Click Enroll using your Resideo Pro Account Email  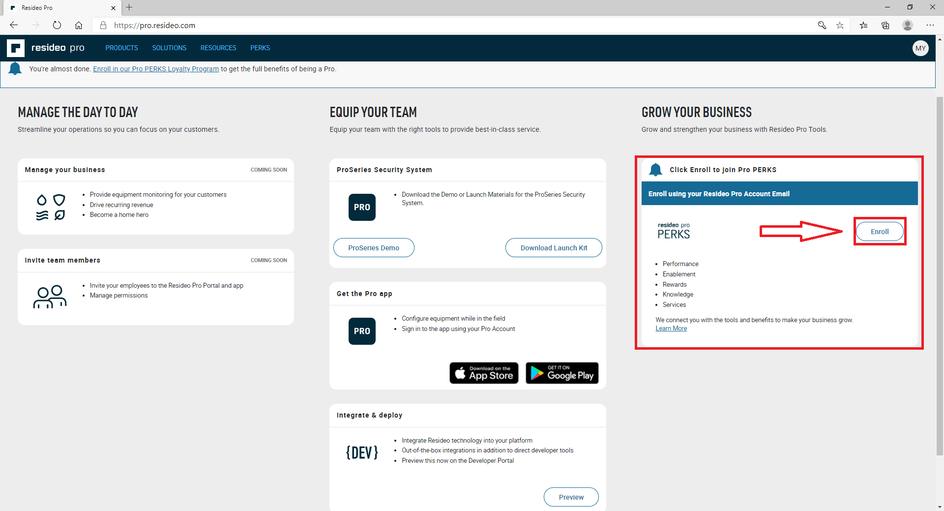point(719,194)
